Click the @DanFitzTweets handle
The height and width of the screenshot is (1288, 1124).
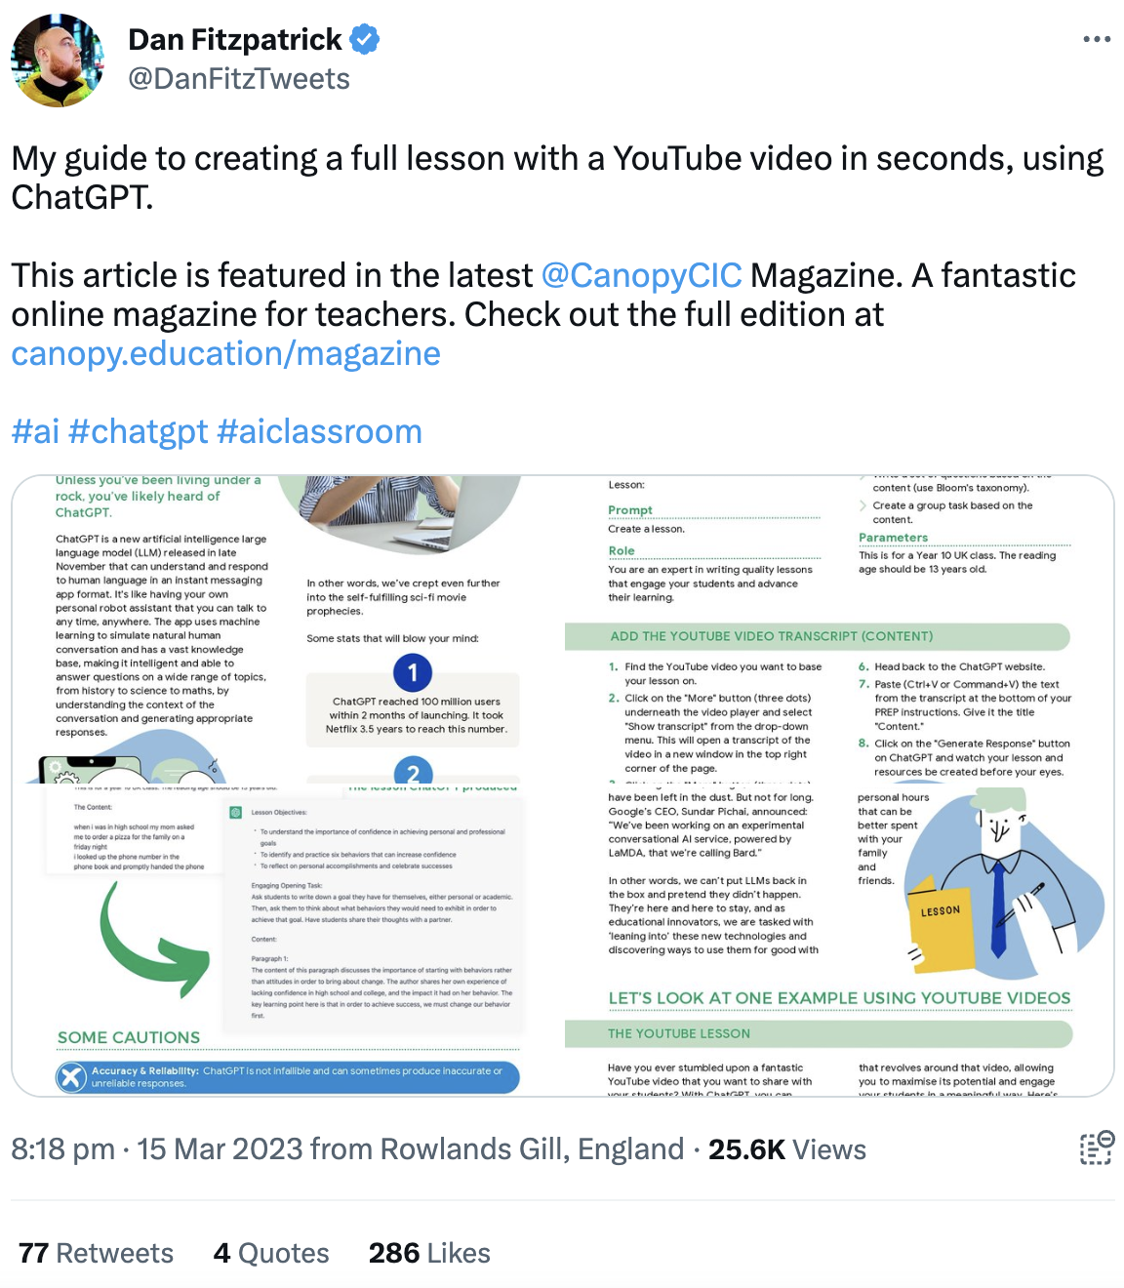click(239, 79)
